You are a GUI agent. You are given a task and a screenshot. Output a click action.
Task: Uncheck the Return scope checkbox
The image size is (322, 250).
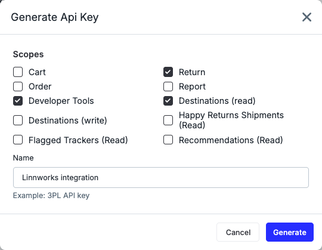pyautogui.click(x=168, y=72)
